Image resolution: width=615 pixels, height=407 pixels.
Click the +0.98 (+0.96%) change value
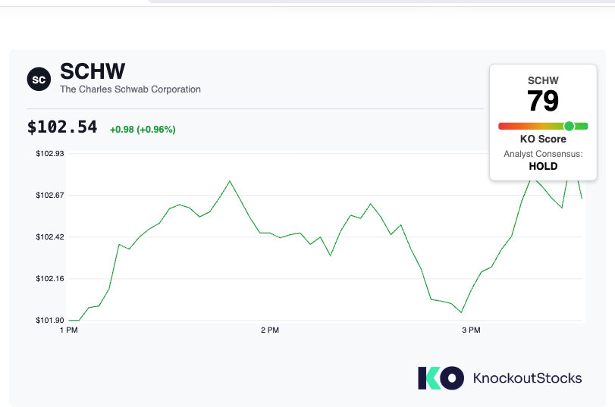pos(143,130)
